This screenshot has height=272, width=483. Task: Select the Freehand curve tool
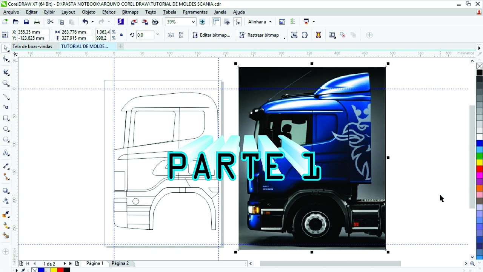(x=6, y=96)
